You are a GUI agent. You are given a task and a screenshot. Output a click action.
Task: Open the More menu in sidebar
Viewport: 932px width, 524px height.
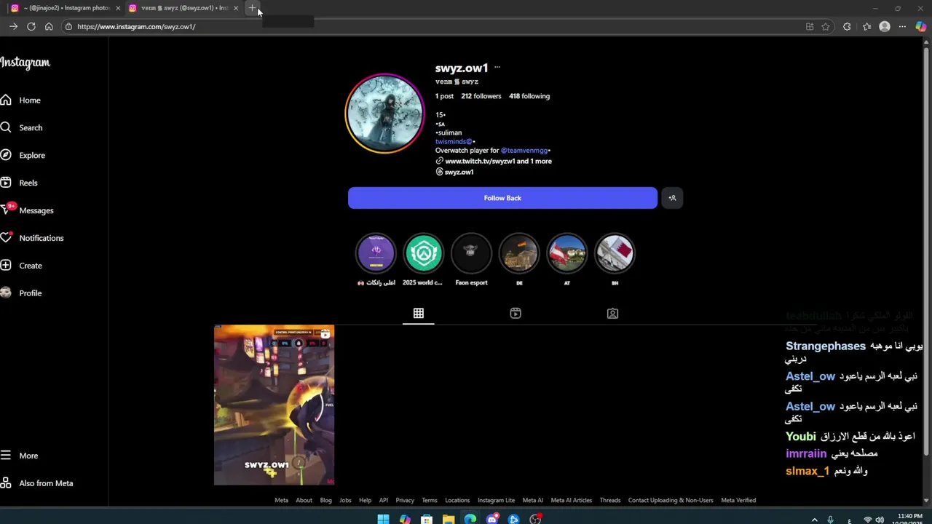[x=20, y=456]
